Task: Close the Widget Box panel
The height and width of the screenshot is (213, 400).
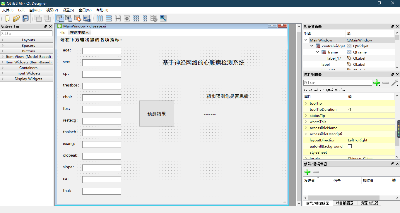Action: coord(50,27)
